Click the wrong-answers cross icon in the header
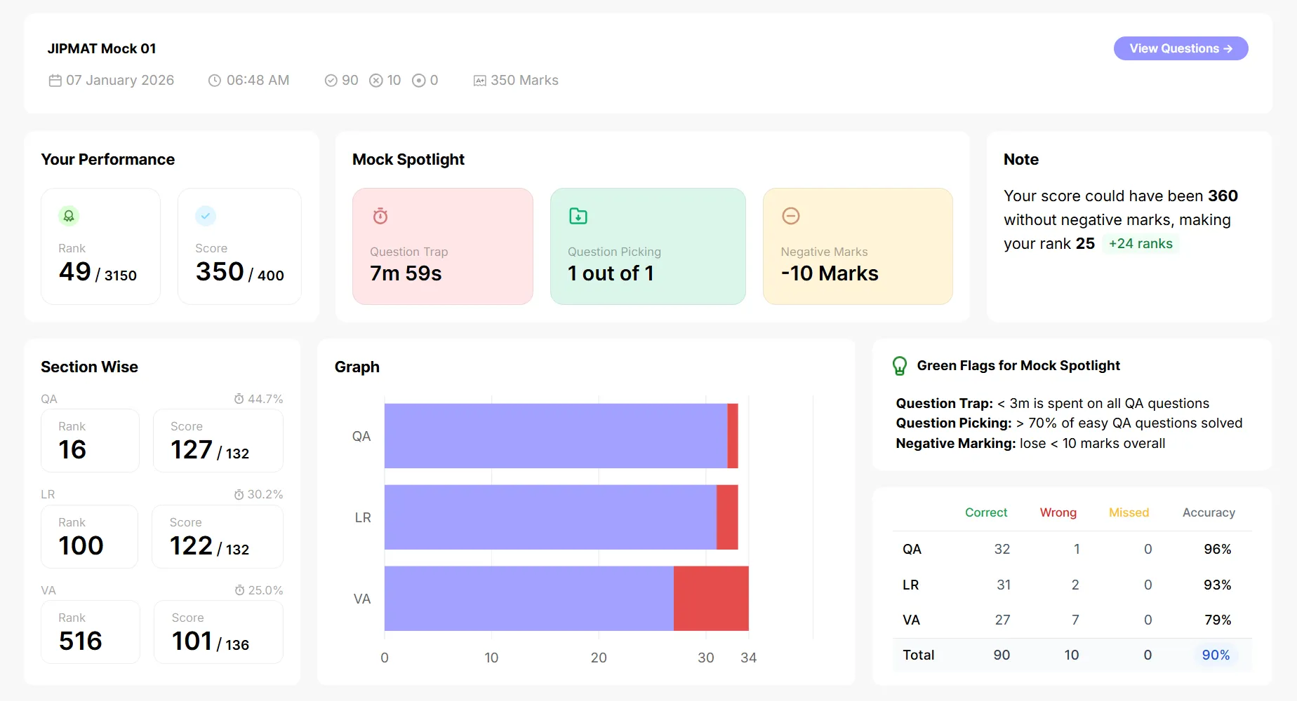The image size is (1297, 701). pos(376,81)
